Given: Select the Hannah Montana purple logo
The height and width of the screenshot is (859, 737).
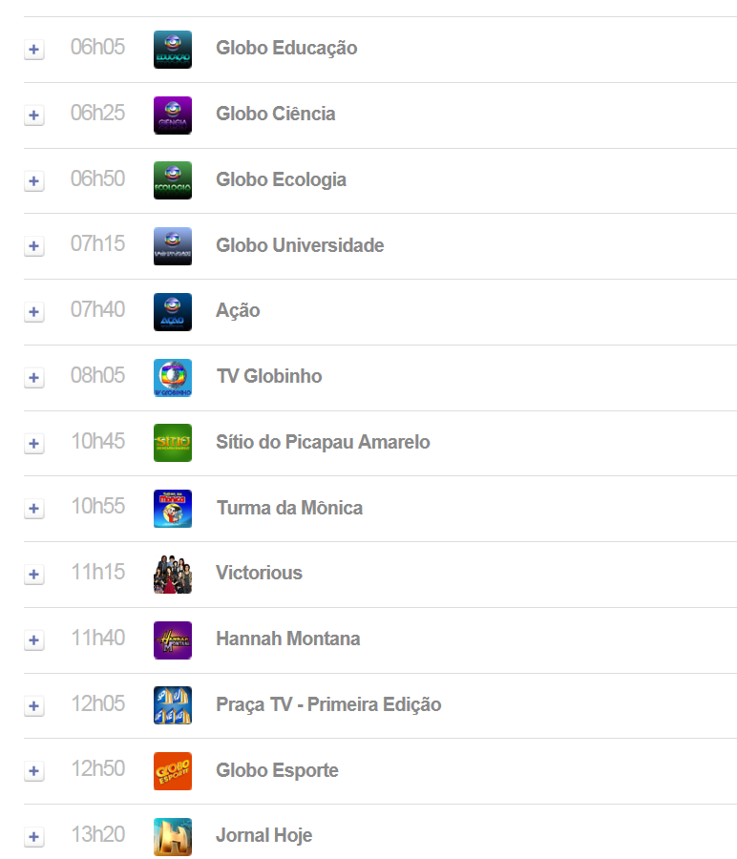Looking at the screenshot, I should [x=173, y=639].
